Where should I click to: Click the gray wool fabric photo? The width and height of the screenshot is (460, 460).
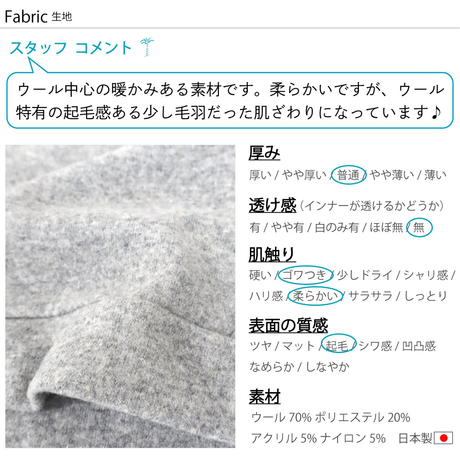click(x=120, y=296)
